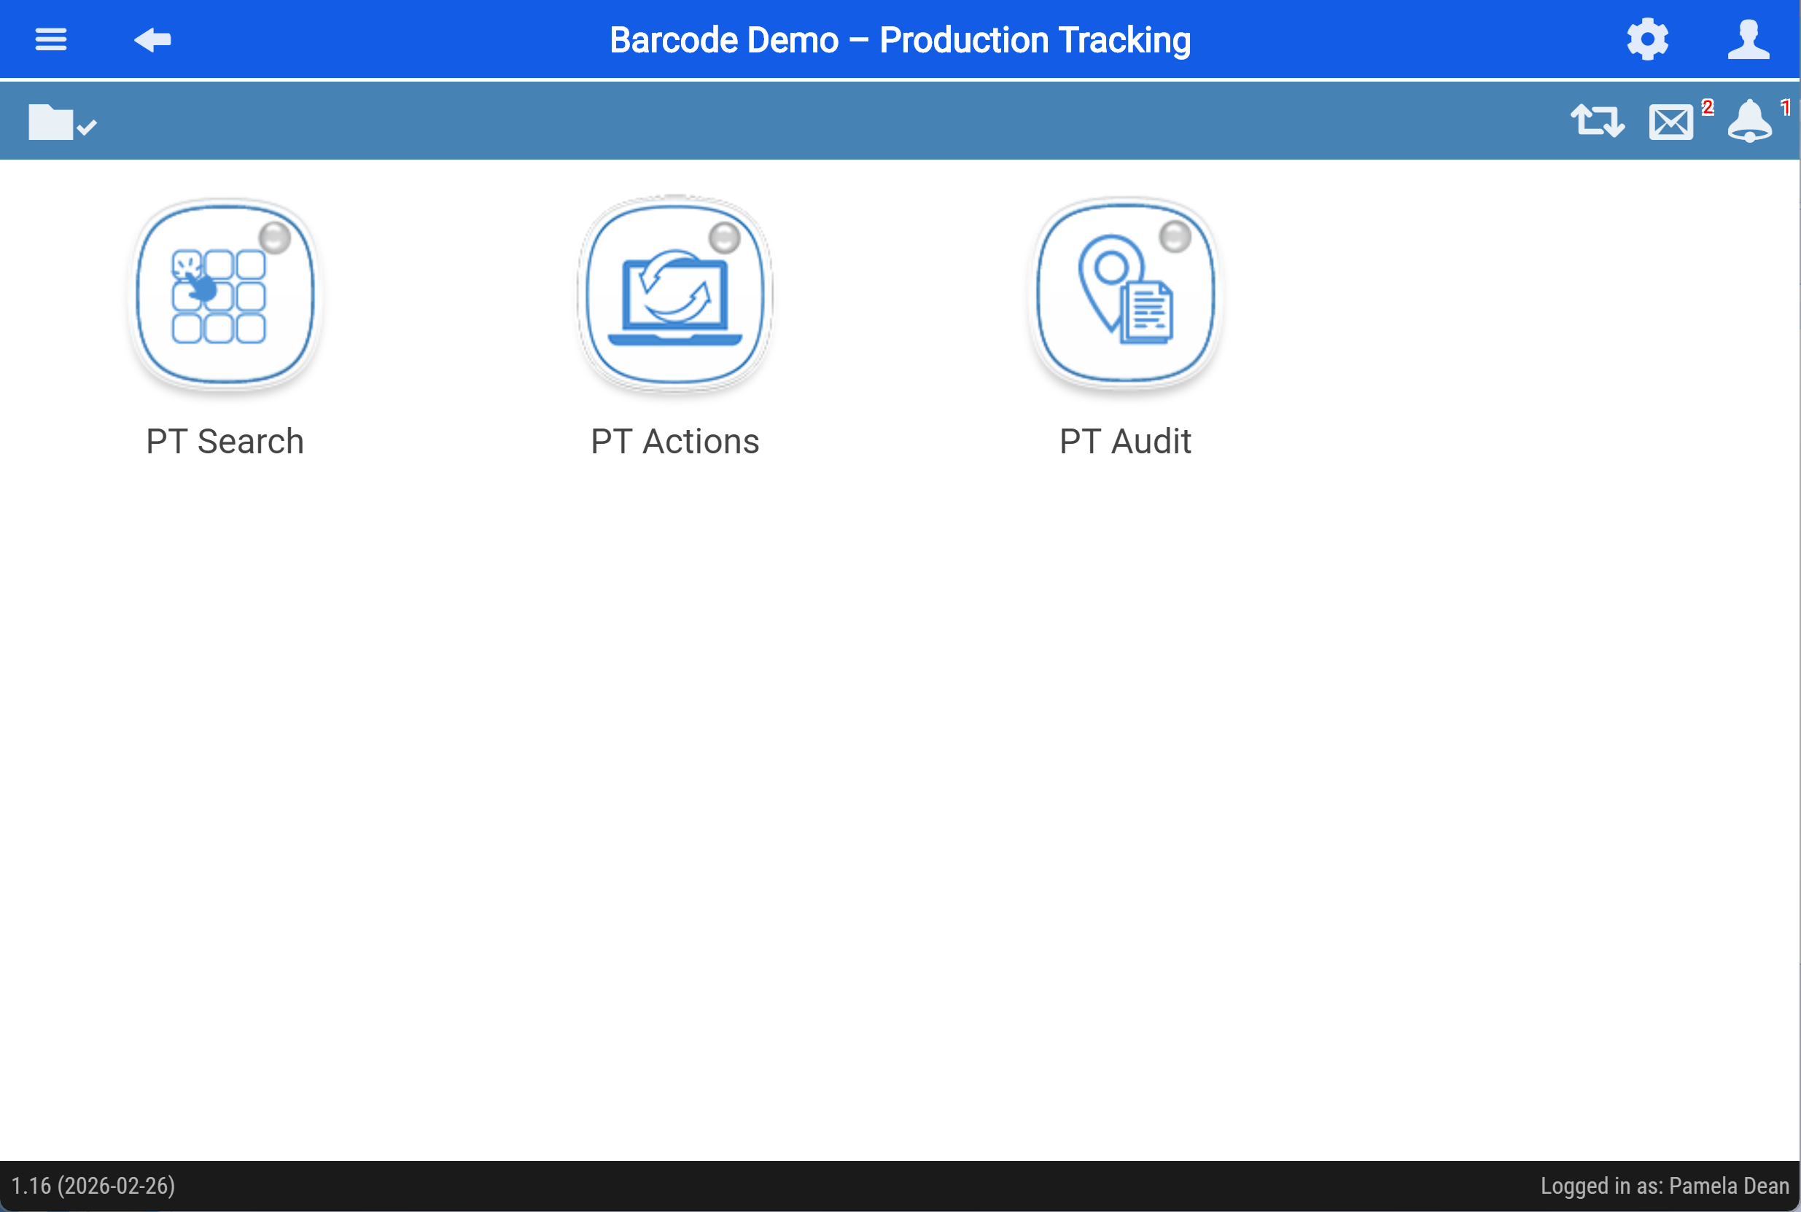Launch the PT Actions laptop icon
This screenshot has height=1212, width=1801.
click(x=675, y=294)
